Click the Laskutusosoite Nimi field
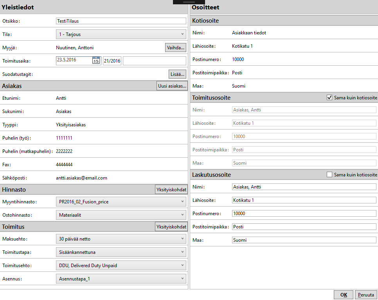The image size is (378, 300). (x=304, y=187)
